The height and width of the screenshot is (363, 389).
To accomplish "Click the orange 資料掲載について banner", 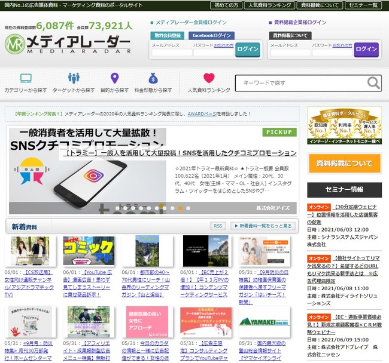I will [x=344, y=164].
